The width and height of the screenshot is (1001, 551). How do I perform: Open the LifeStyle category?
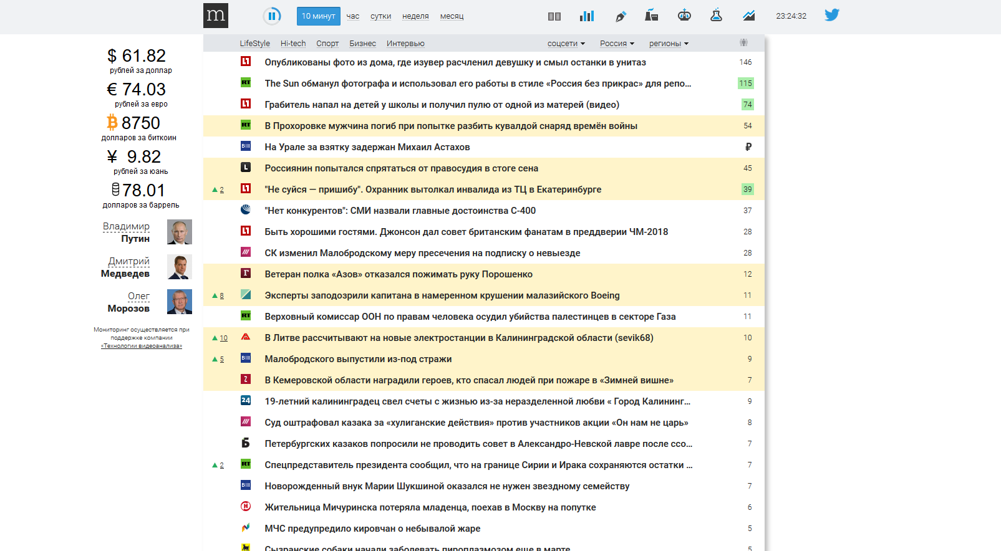pyautogui.click(x=255, y=44)
